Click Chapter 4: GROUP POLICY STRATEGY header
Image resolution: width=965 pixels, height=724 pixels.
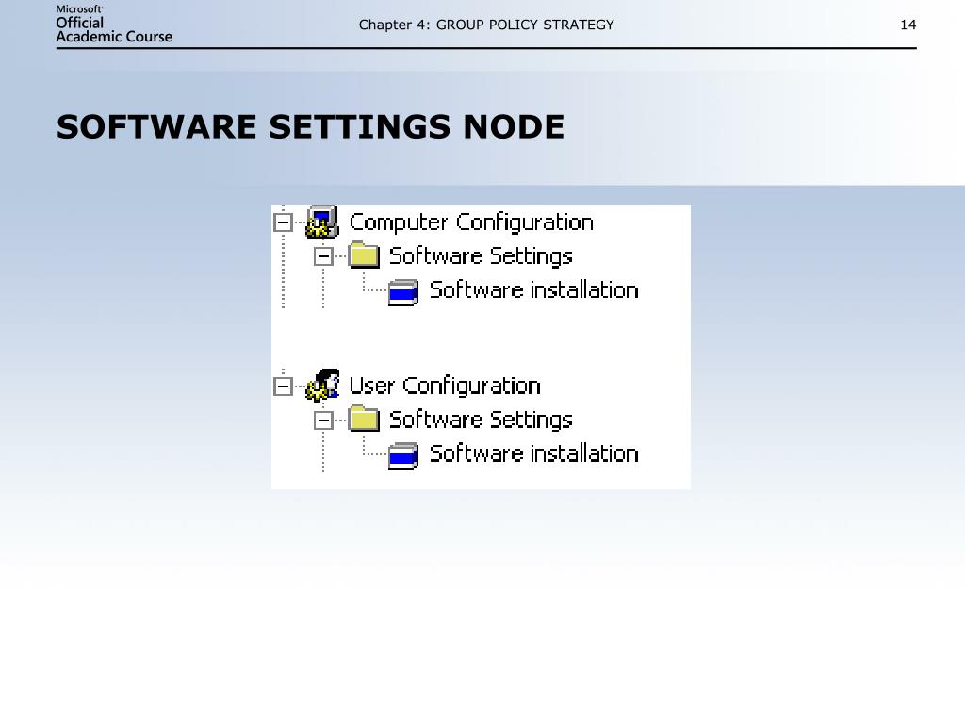coord(486,25)
